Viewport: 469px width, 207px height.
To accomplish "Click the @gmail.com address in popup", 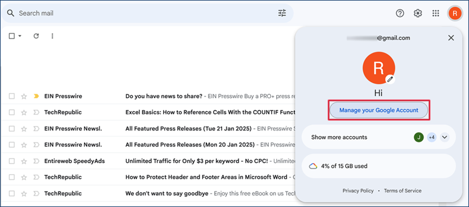I will [378, 38].
